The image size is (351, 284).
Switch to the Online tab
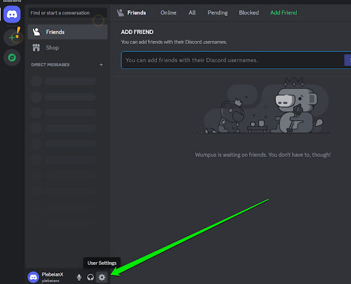169,13
